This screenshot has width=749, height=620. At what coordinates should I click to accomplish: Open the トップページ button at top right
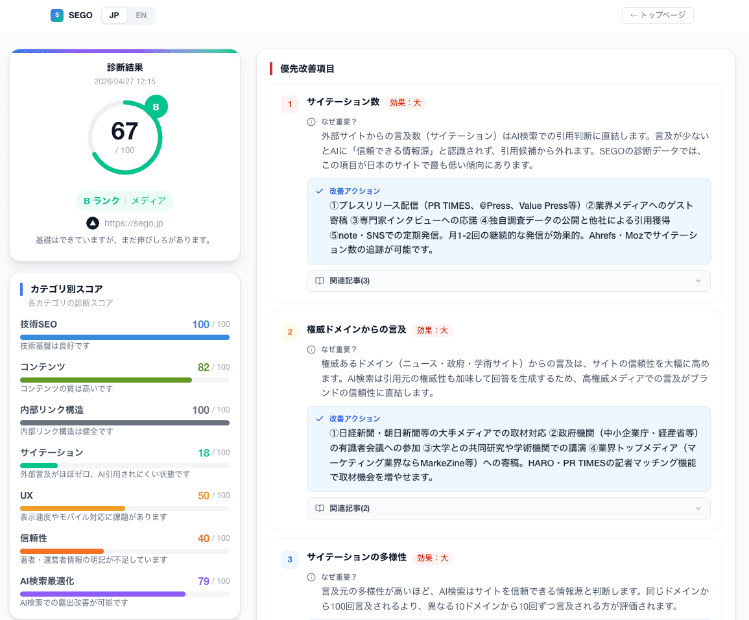tap(658, 15)
